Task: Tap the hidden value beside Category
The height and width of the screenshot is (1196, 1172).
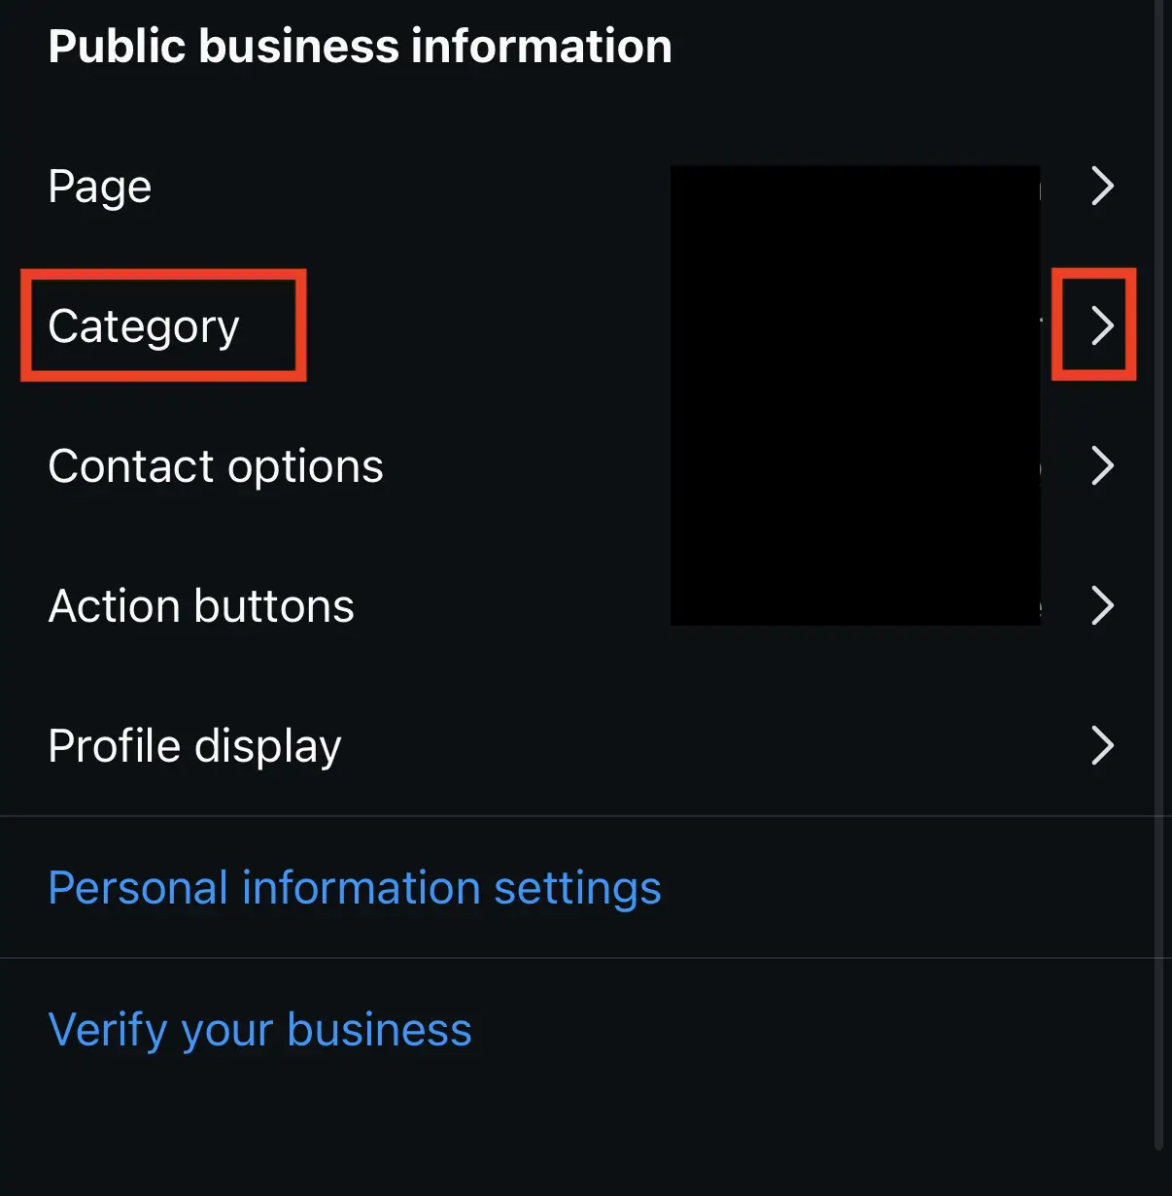Action: (855, 325)
